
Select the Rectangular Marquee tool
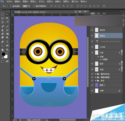pyautogui.click(x=2, y=14)
